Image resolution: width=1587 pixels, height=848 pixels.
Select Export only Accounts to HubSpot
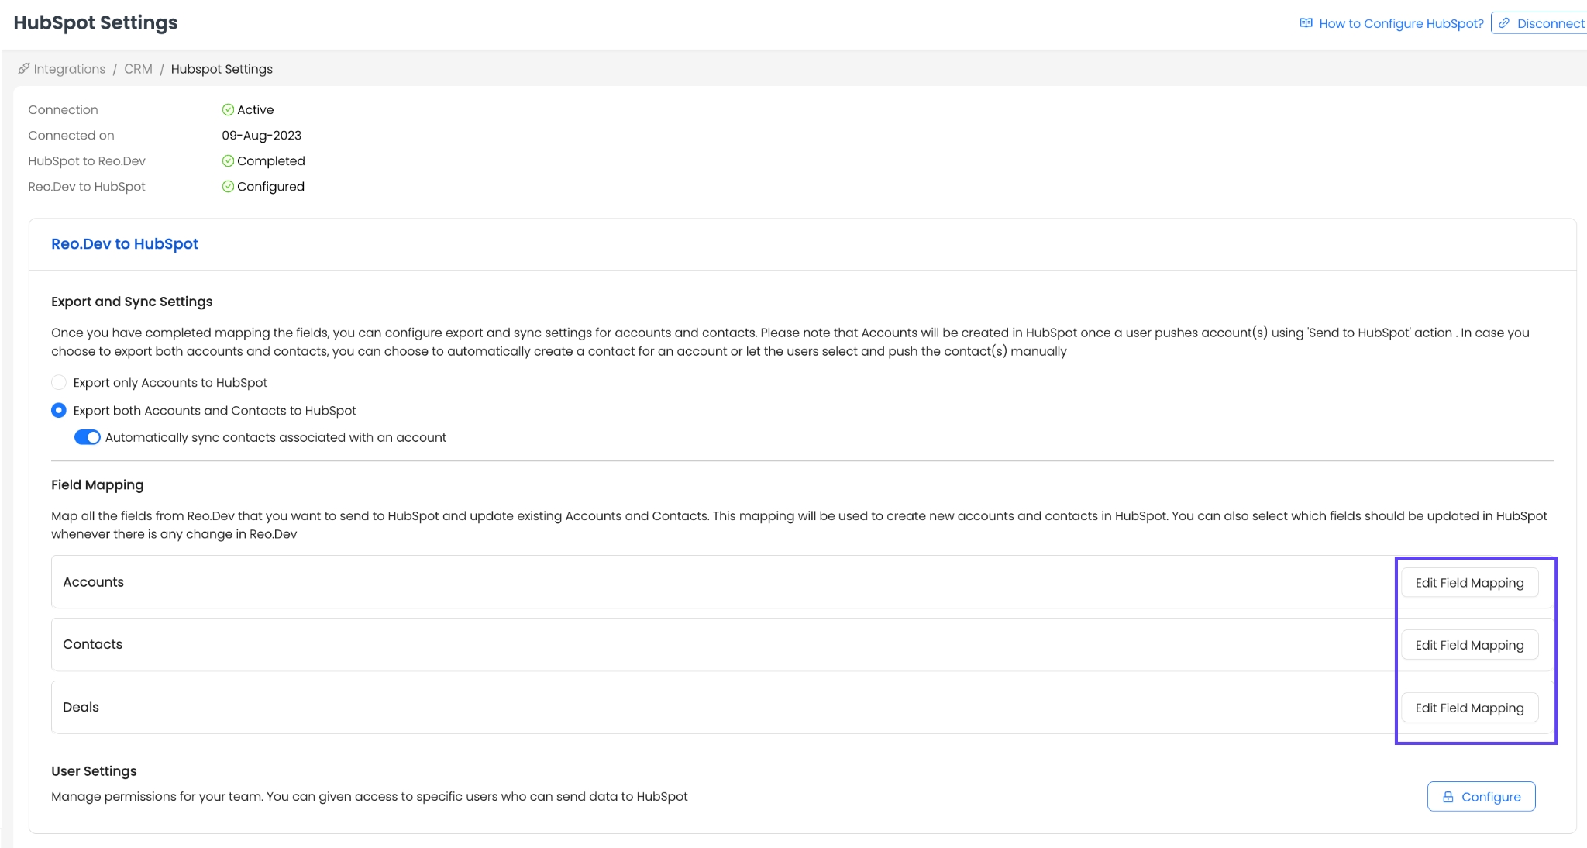59,382
